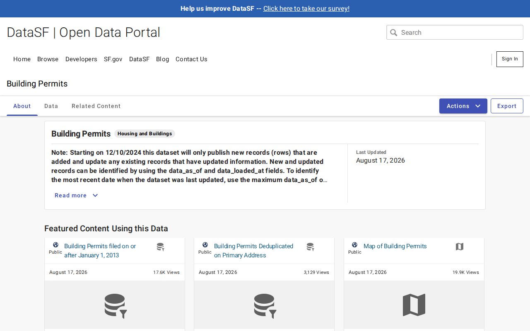
Task: Click DataSF Open Data Portal title
Action: [84, 32]
